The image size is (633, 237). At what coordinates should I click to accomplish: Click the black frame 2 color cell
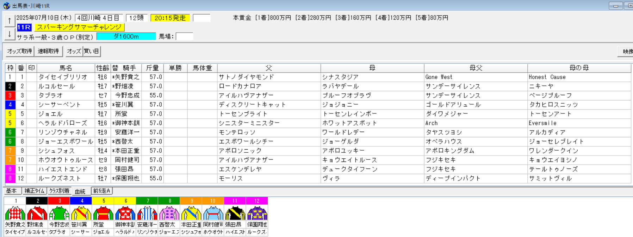10,86
